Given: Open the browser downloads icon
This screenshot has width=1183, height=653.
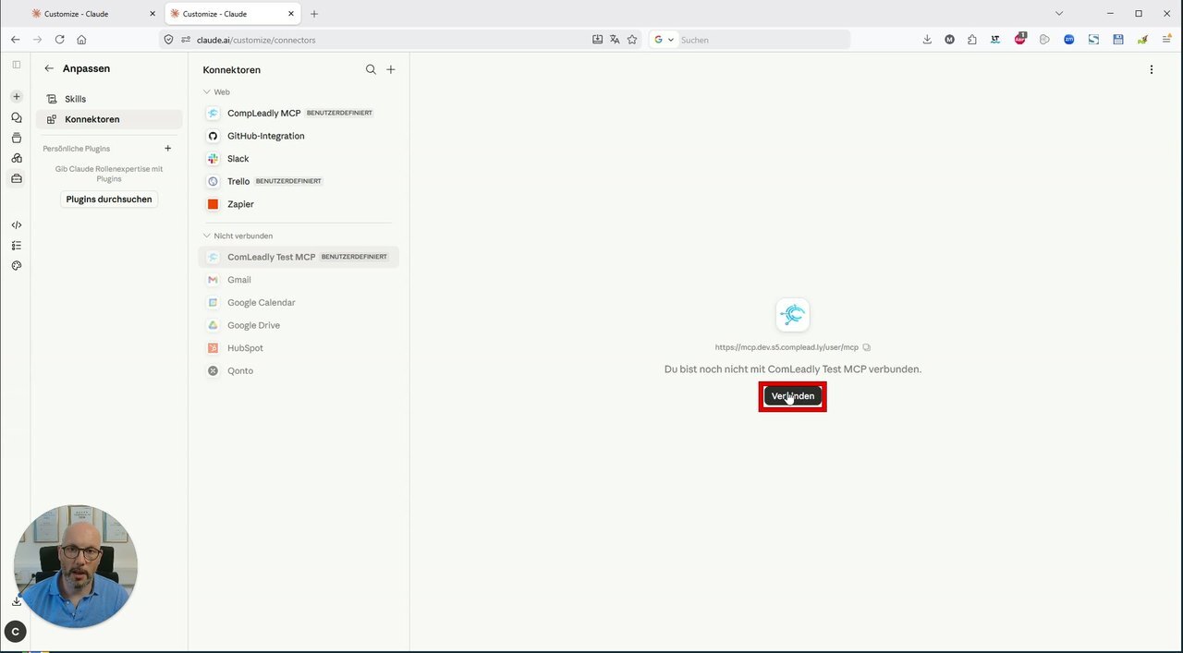Looking at the screenshot, I should pos(927,40).
